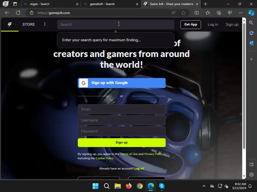Image resolution: width=257 pixels, height=192 pixels.
Task: Click the Game Jolt lightning logo
Action: coord(10,24)
